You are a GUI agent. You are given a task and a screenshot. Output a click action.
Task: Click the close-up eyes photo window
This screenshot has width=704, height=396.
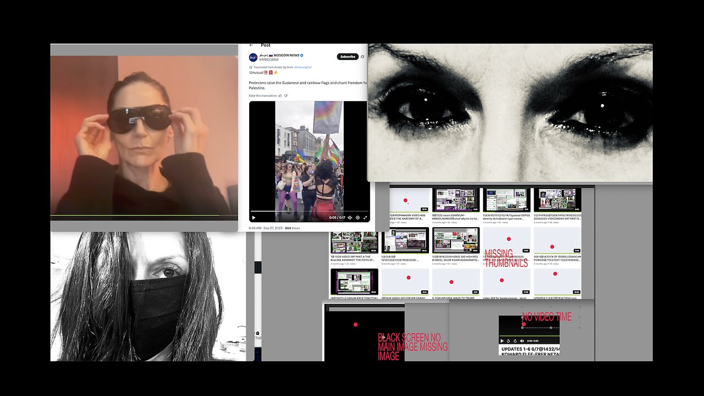(x=510, y=113)
